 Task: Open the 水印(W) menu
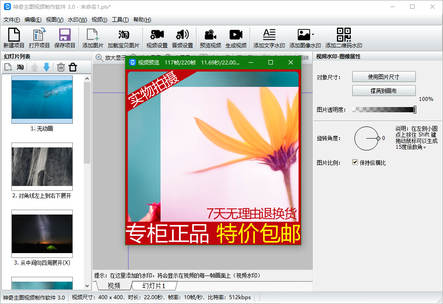pos(77,20)
